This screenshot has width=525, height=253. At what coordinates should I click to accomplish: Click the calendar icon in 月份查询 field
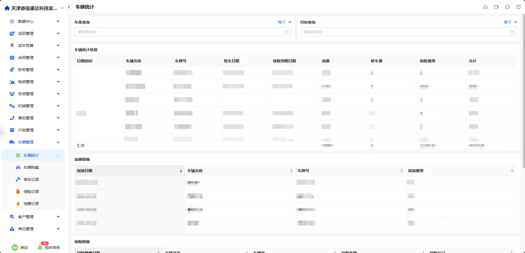click(512, 32)
